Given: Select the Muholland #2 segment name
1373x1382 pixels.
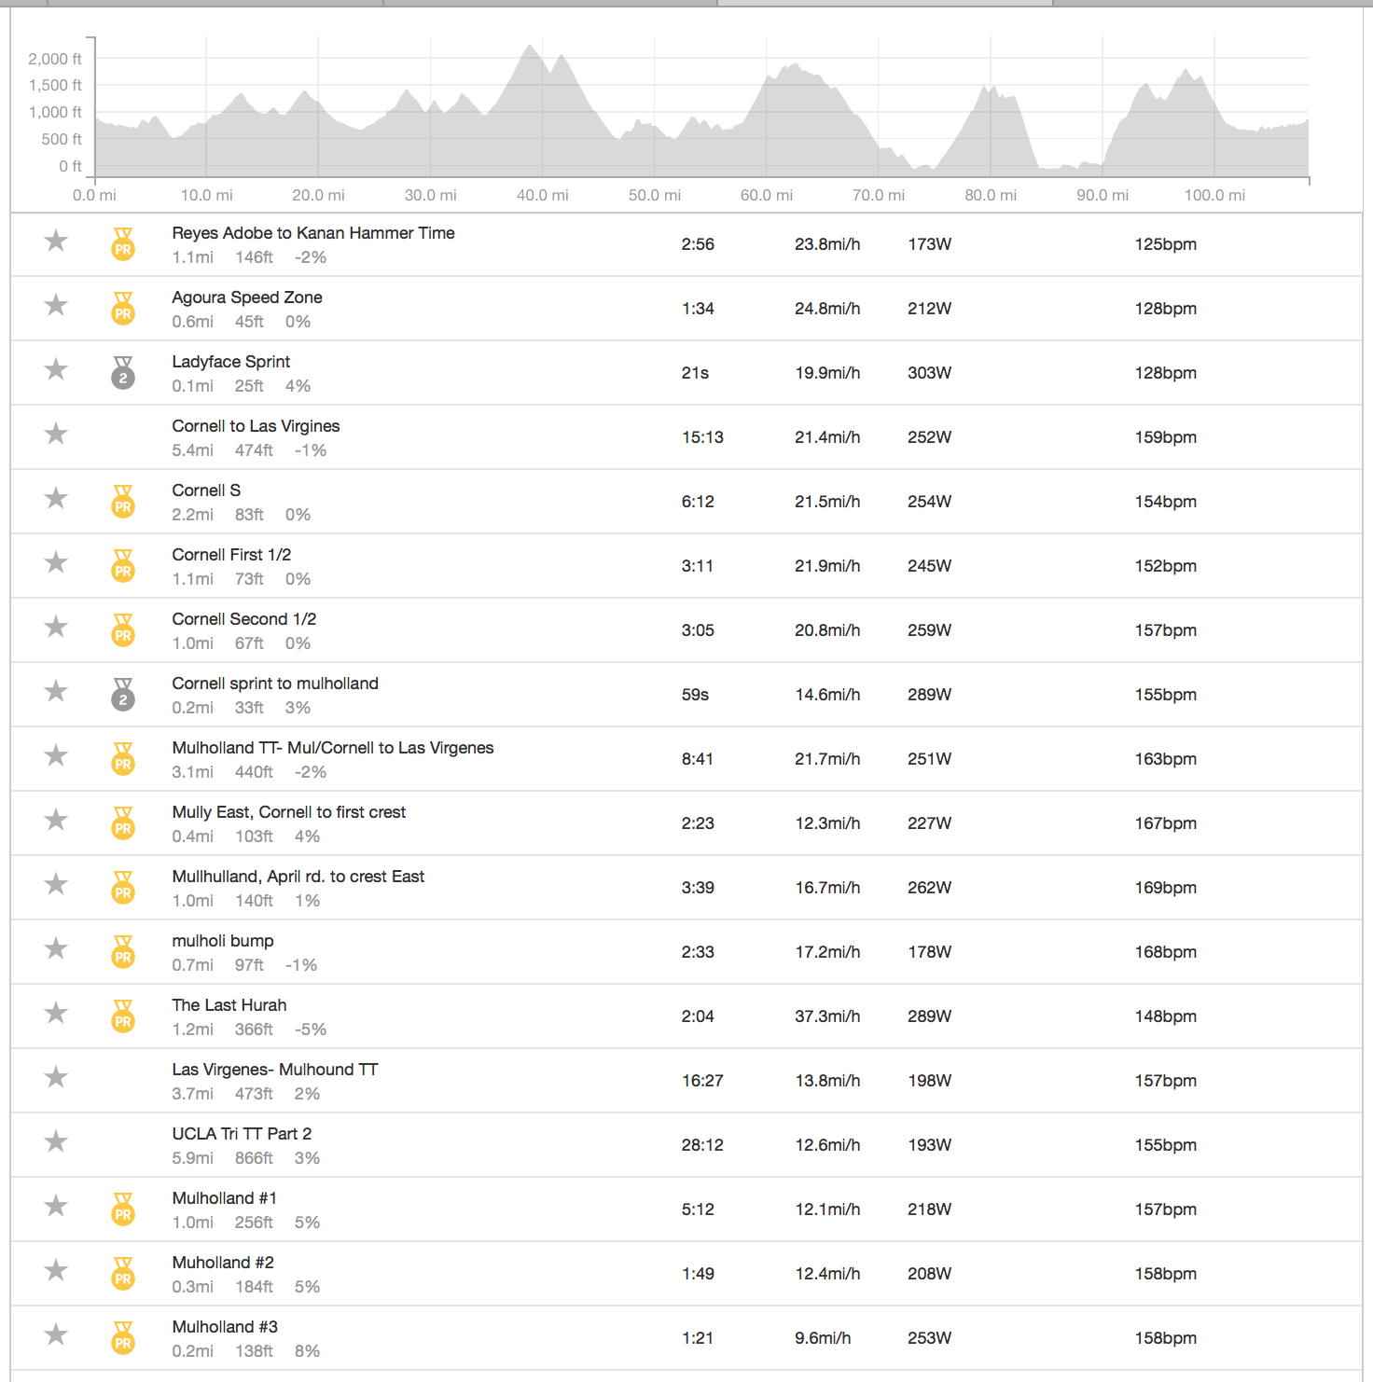Looking at the screenshot, I should (223, 1263).
